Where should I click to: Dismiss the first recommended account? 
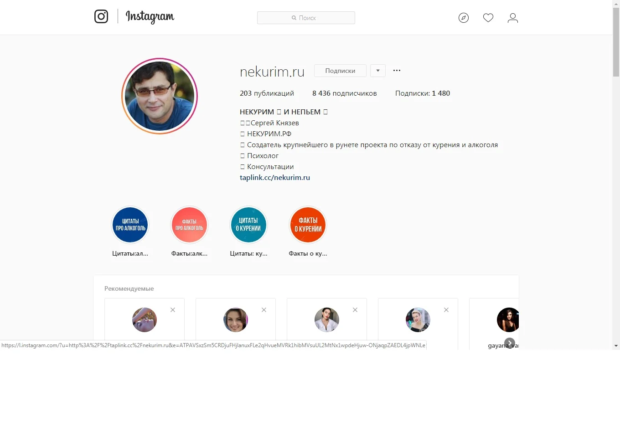tap(173, 310)
